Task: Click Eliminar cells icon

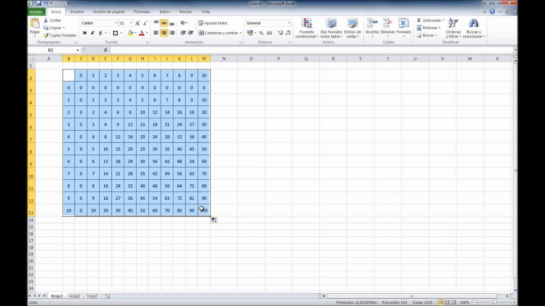Action: coord(387,23)
